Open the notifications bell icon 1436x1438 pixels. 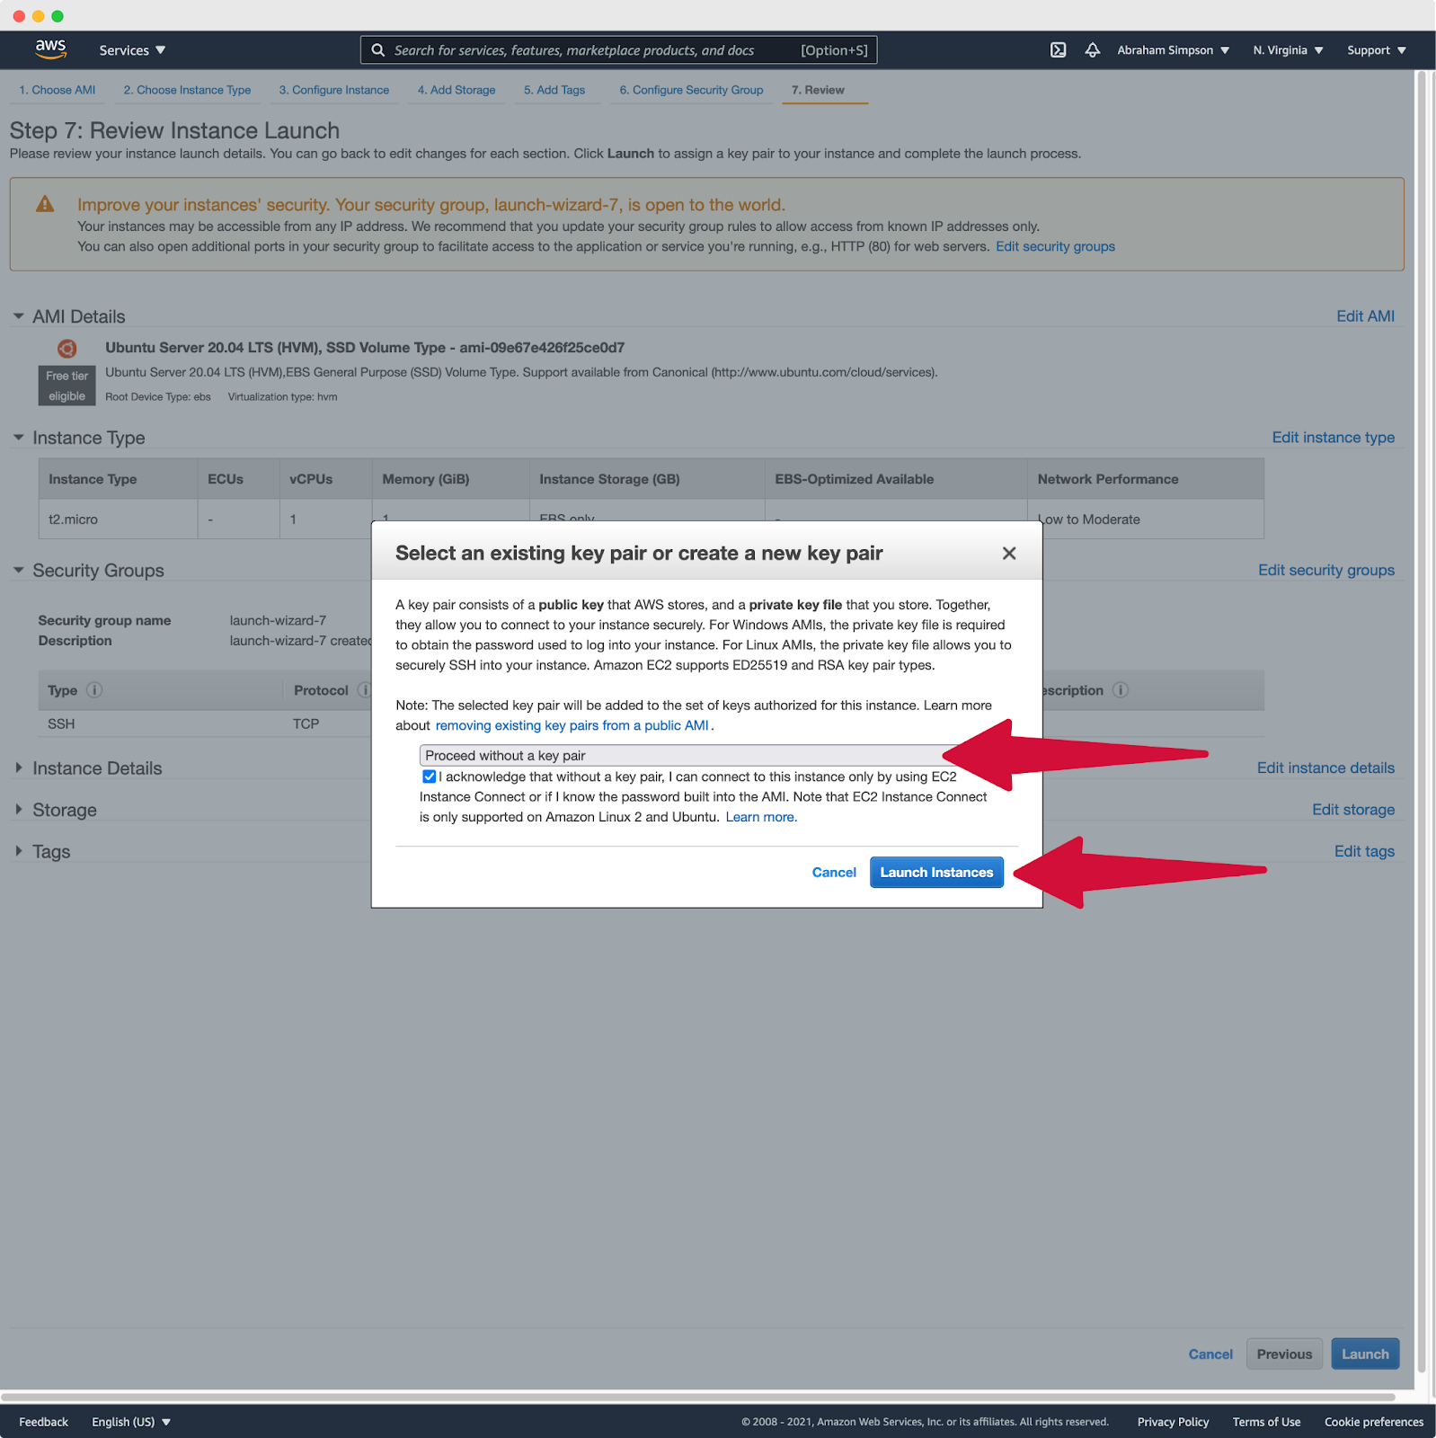click(x=1093, y=50)
